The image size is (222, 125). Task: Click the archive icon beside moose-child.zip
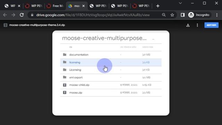click(65, 85)
